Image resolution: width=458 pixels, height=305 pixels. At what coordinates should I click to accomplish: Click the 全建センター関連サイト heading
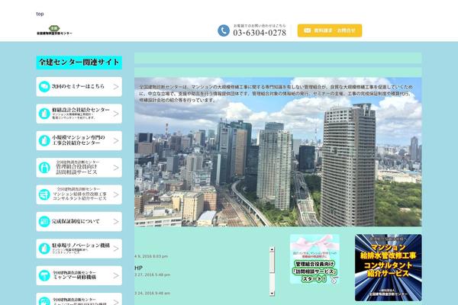coord(79,63)
